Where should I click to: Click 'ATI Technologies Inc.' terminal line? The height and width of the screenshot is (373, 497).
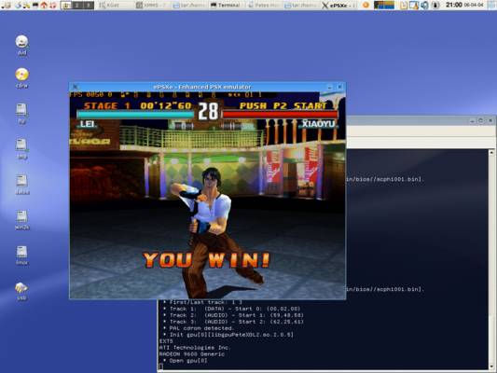[195, 348]
